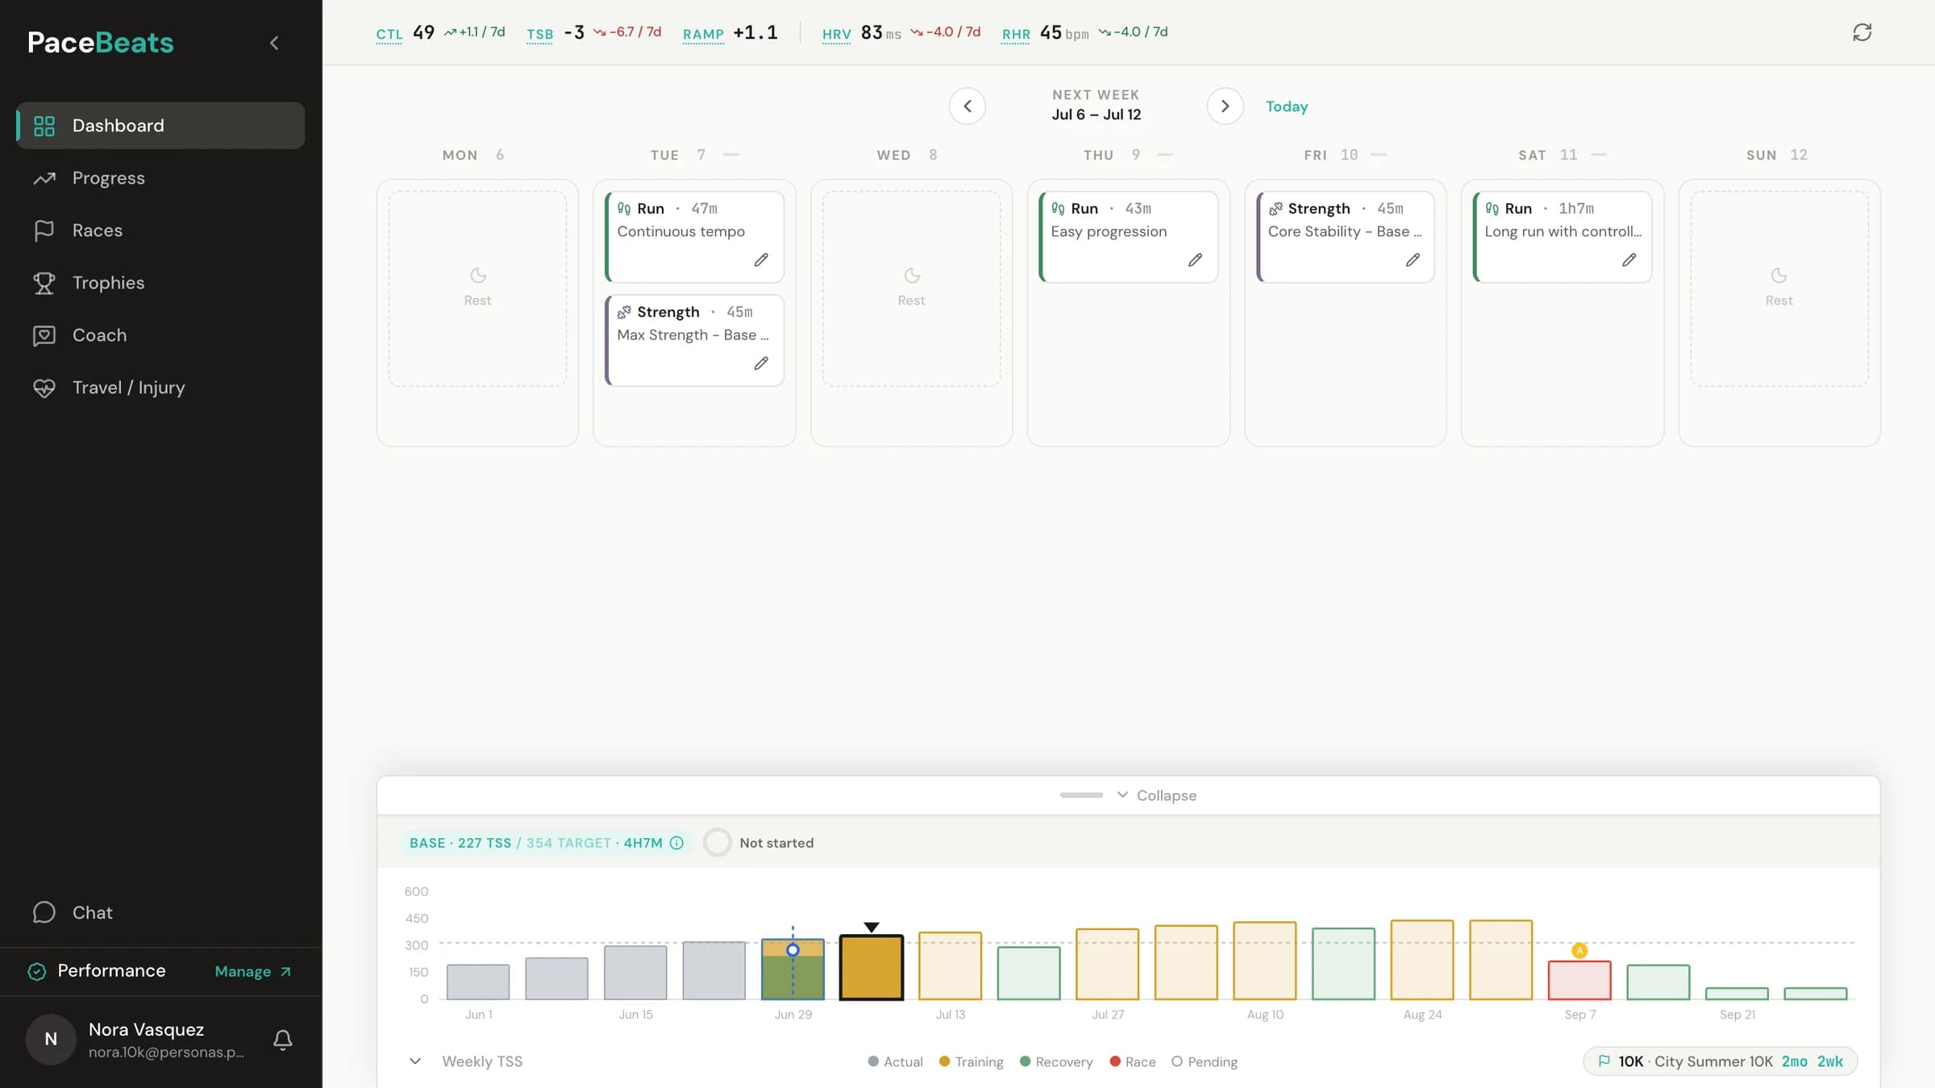Collapse Friday with its dash toggle
Image resolution: width=1935 pixels, height=1088 pixels.
pyautogui.click(x=1379, y=155)
